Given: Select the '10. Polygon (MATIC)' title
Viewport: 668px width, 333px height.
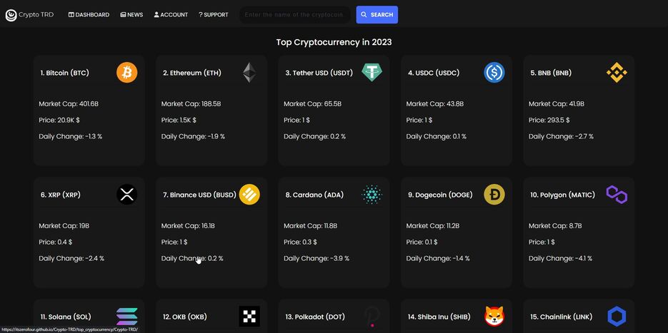Looking at the screenshot, I should 562,195.
